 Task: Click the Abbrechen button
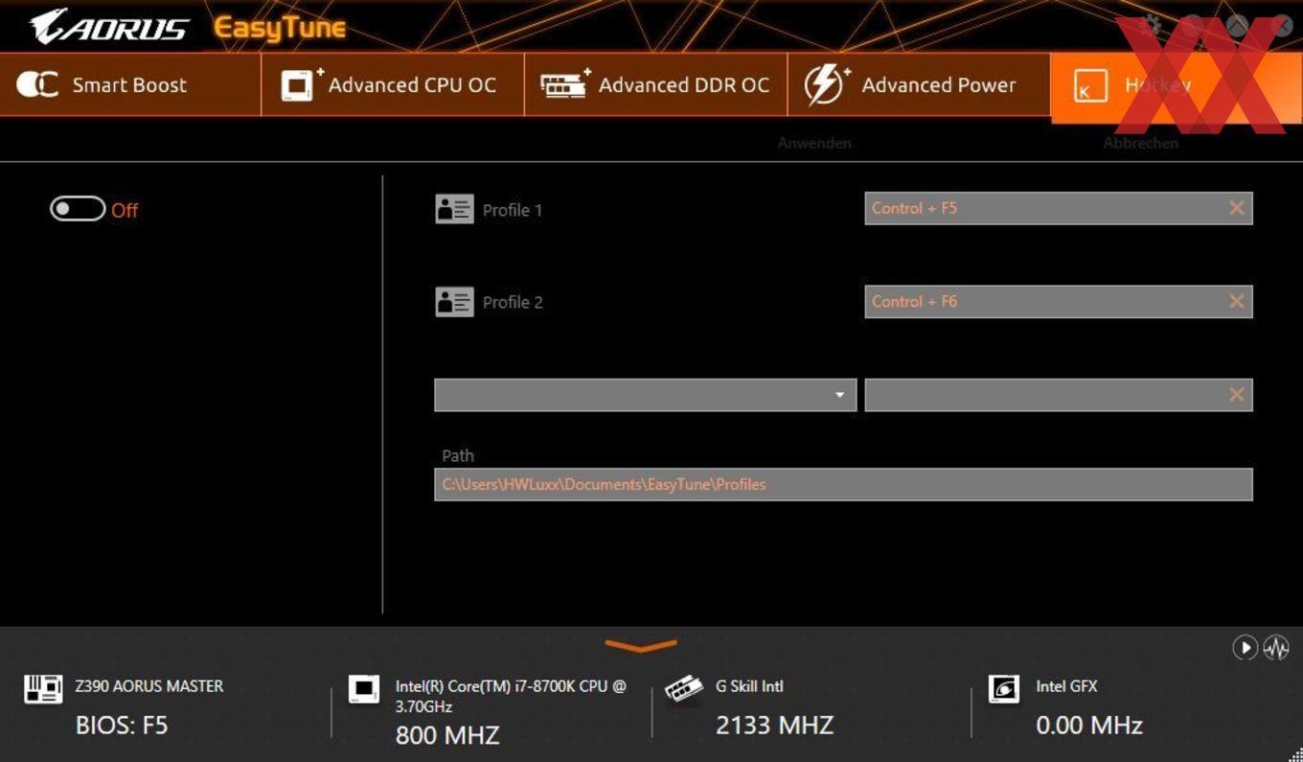click(x=1140, y=143)
